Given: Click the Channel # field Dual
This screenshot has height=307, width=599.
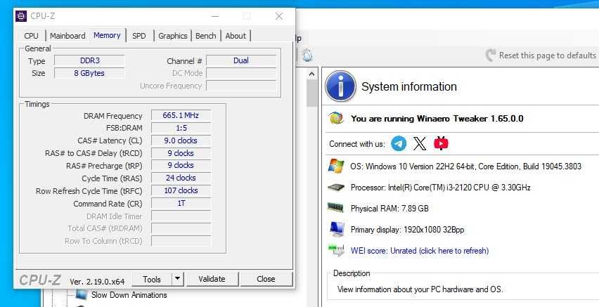Looking at the screenshot, I should pyautogui.click(x=241, y=60).
